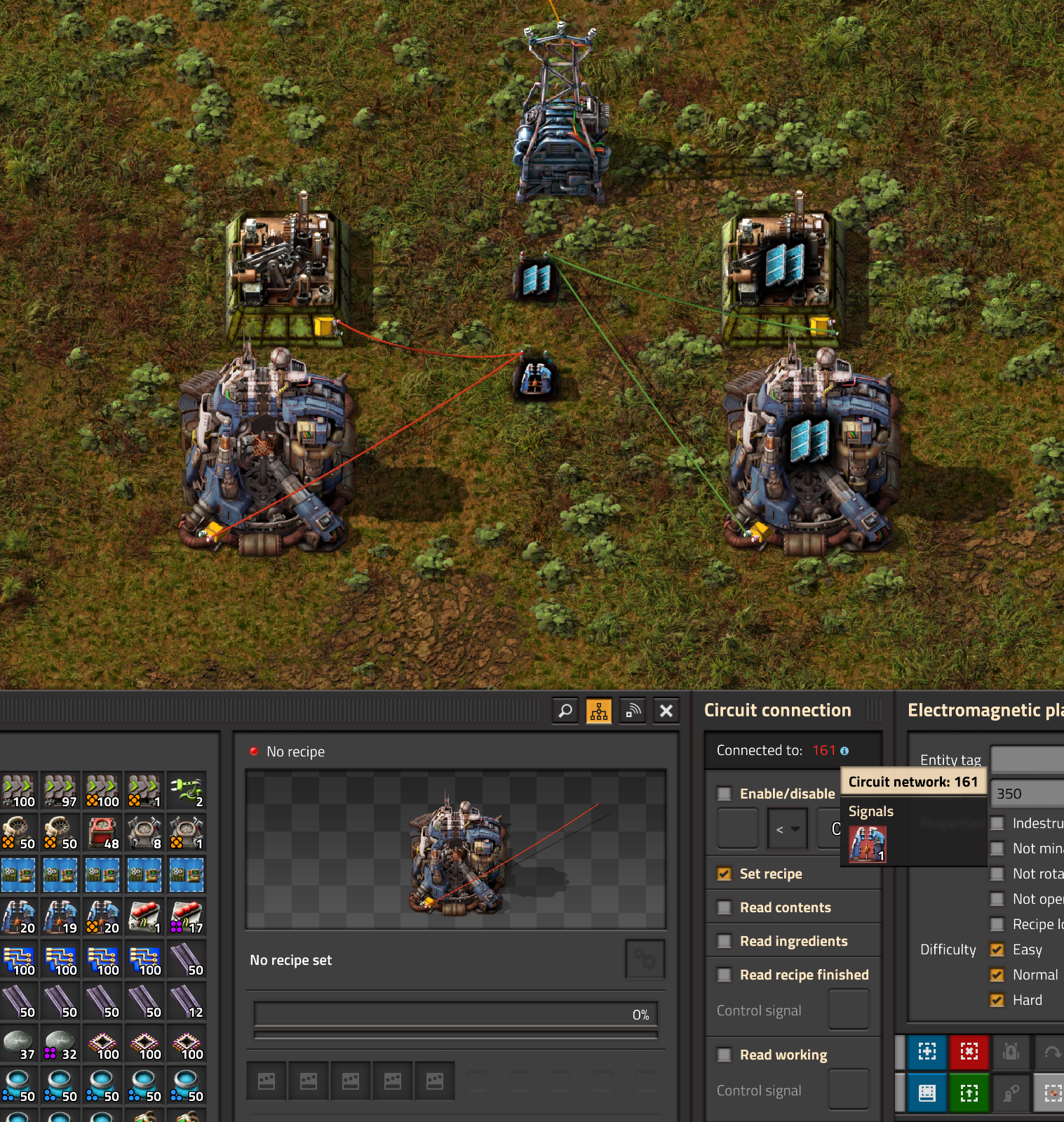Click the greyed pin shortcut icon
The image size is (1064, 1122).
tap(1011, 1093)
